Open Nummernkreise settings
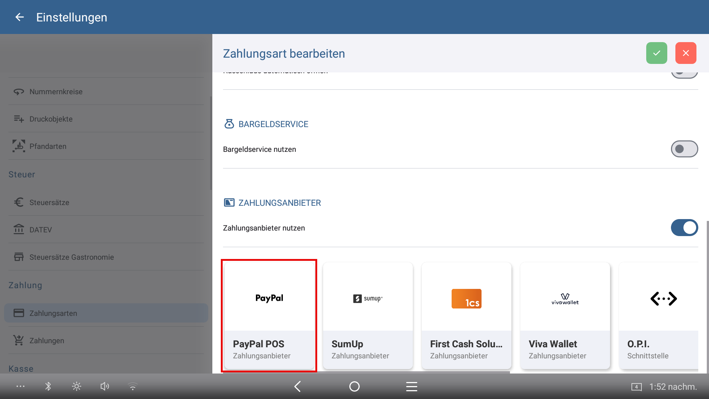 pos(106,92)
